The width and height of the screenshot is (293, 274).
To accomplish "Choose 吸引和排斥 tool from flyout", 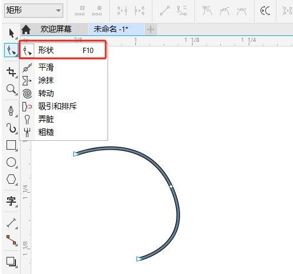I will tap(63, 106).
